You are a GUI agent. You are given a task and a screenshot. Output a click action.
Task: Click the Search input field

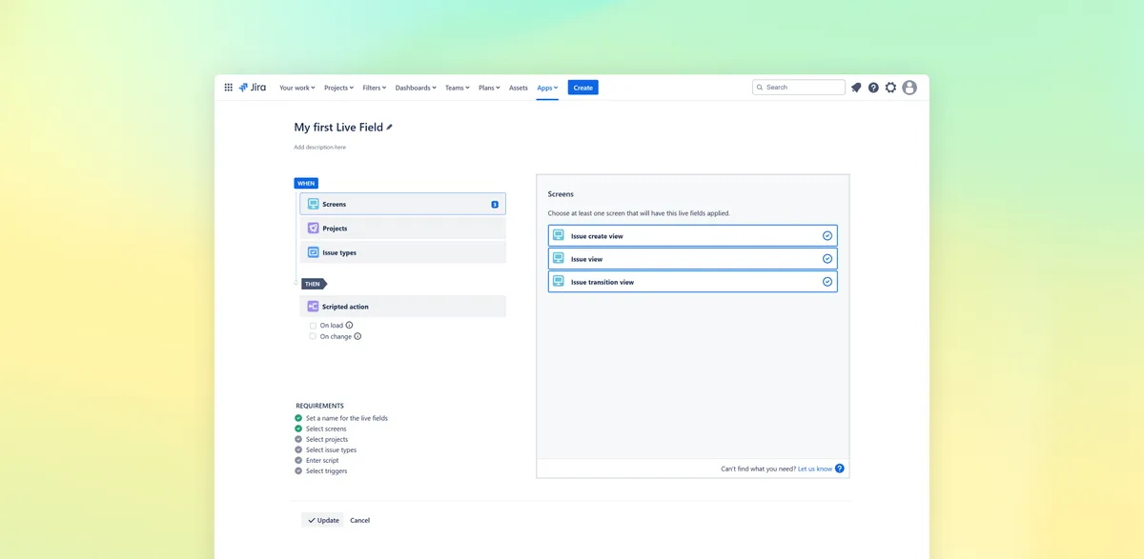click(799, 88)
